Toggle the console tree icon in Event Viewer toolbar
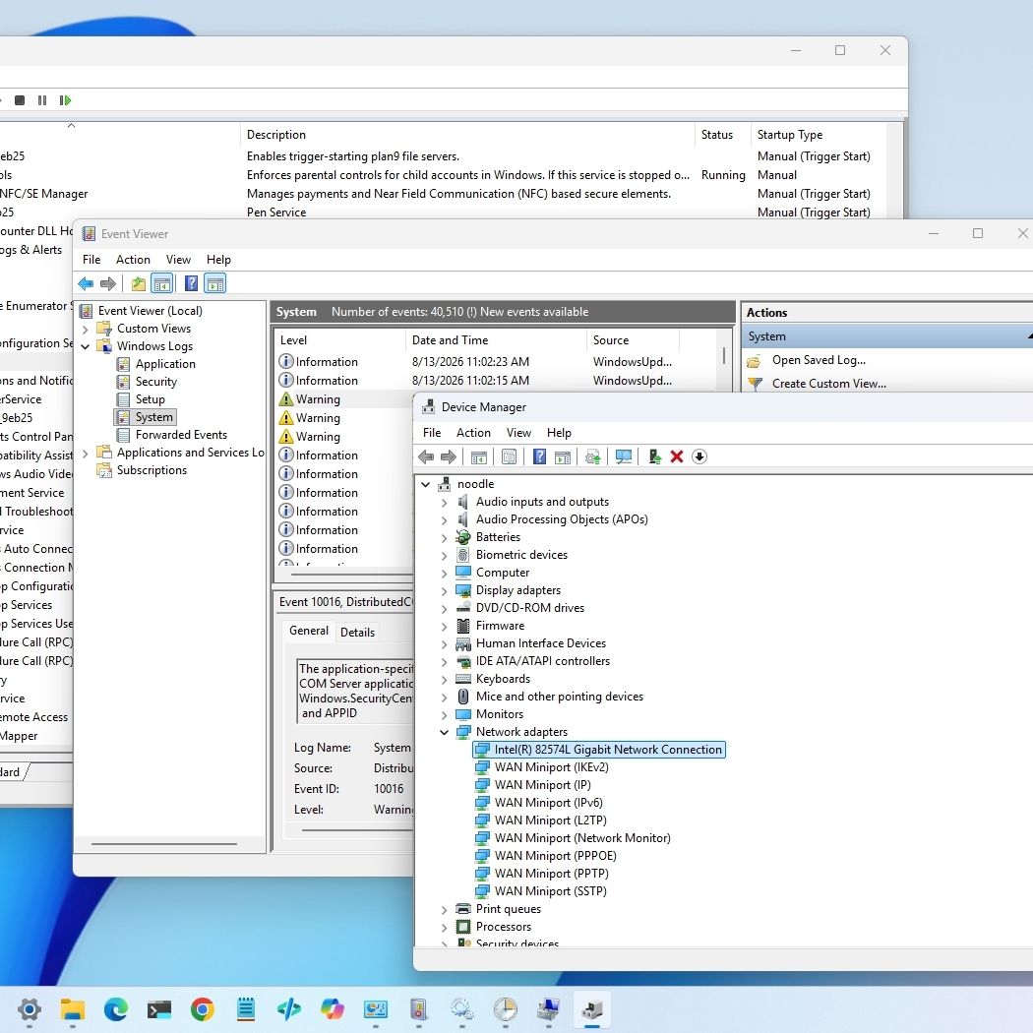 [162, 284]
